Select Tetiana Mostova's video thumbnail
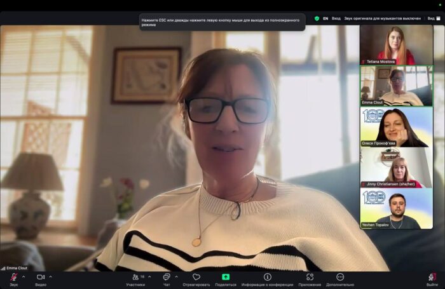The image size is (445, 289). (396, 45)
